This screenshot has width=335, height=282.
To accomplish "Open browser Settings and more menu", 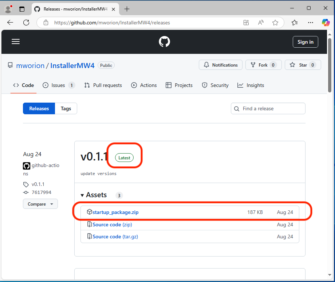I will [x=311, y=23].
